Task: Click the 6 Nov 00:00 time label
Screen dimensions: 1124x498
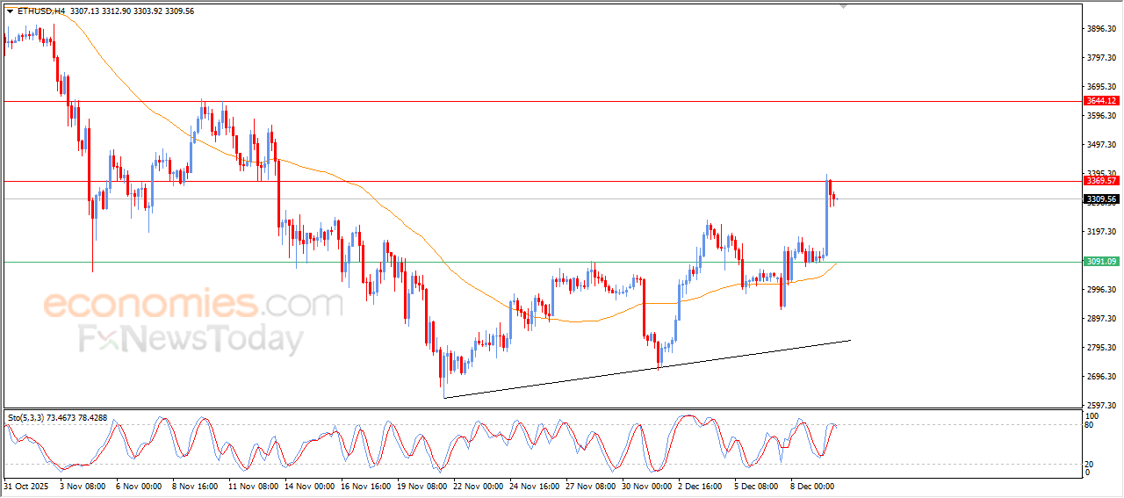Action: [x=137, y=485]
